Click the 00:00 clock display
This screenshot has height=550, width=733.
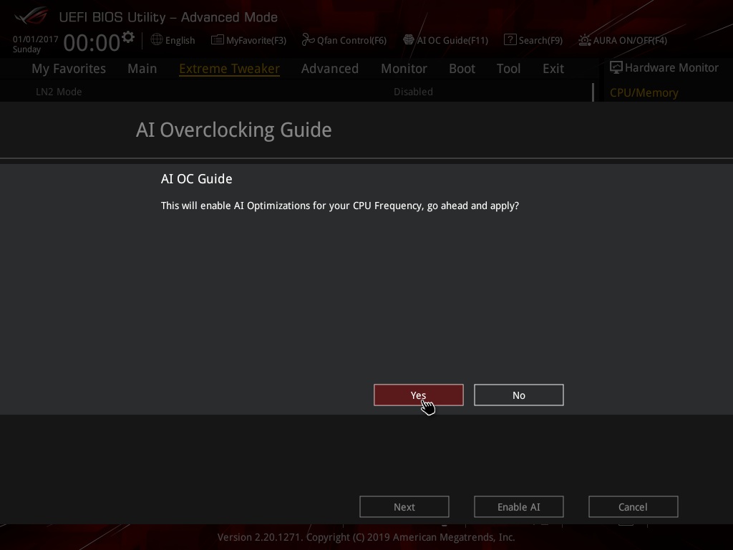[92, 43]
